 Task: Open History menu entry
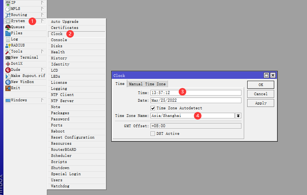[77, 58]
